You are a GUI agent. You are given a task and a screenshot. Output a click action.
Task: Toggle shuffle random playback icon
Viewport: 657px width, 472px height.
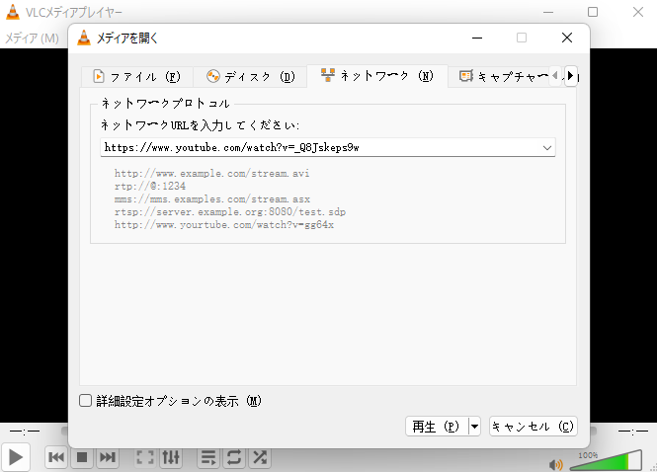(x=260, y=457)
